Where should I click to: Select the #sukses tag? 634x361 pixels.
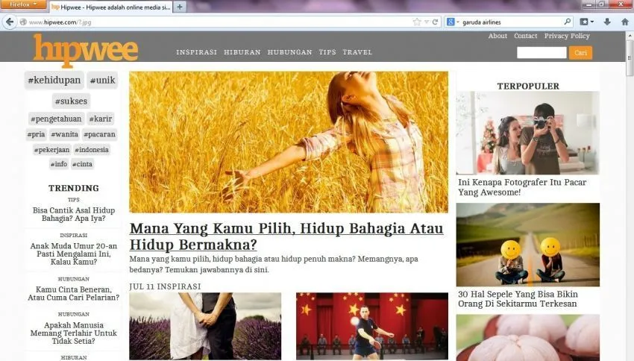pyautogui.click(x=71, y=101)
